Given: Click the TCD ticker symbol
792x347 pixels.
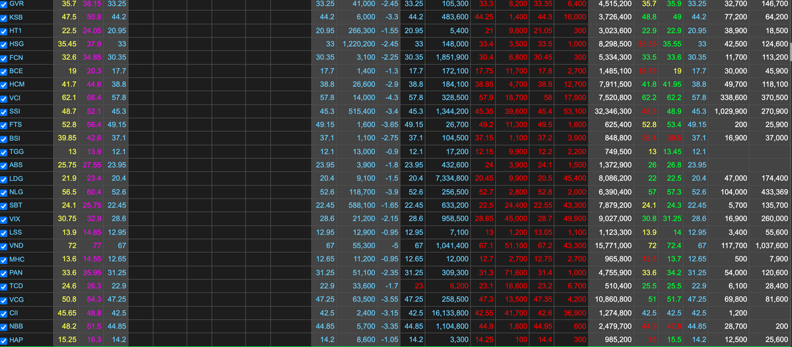Looking at the screenshot, I should click(x=16, y=286).
